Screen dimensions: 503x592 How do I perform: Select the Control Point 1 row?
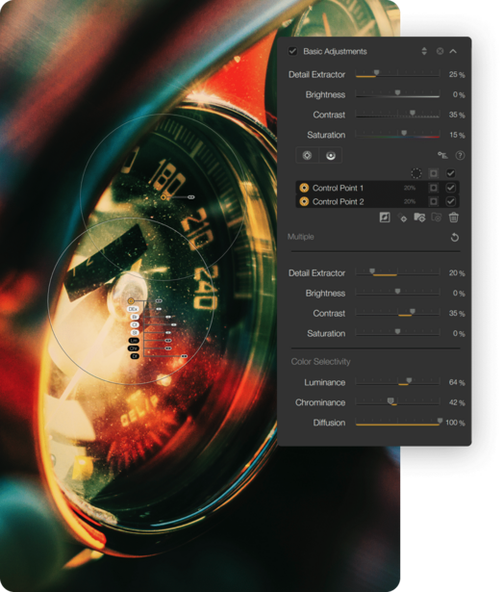(x=377, y=188)
